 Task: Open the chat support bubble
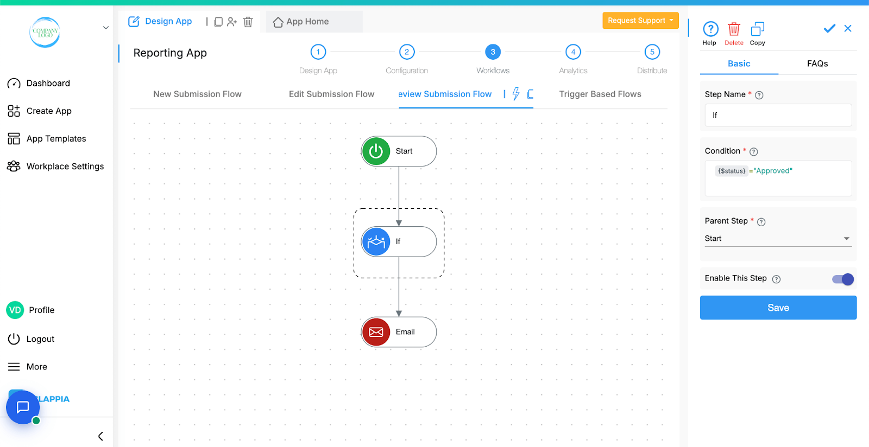(x=23, y=407)
